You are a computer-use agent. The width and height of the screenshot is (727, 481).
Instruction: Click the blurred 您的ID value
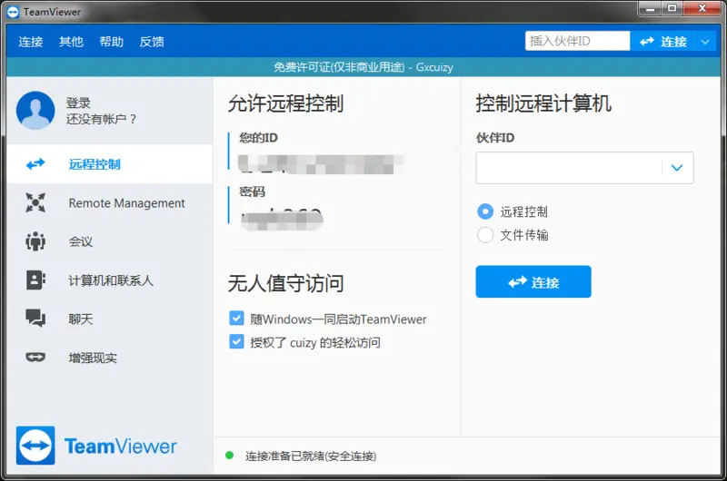click(320, 164)
